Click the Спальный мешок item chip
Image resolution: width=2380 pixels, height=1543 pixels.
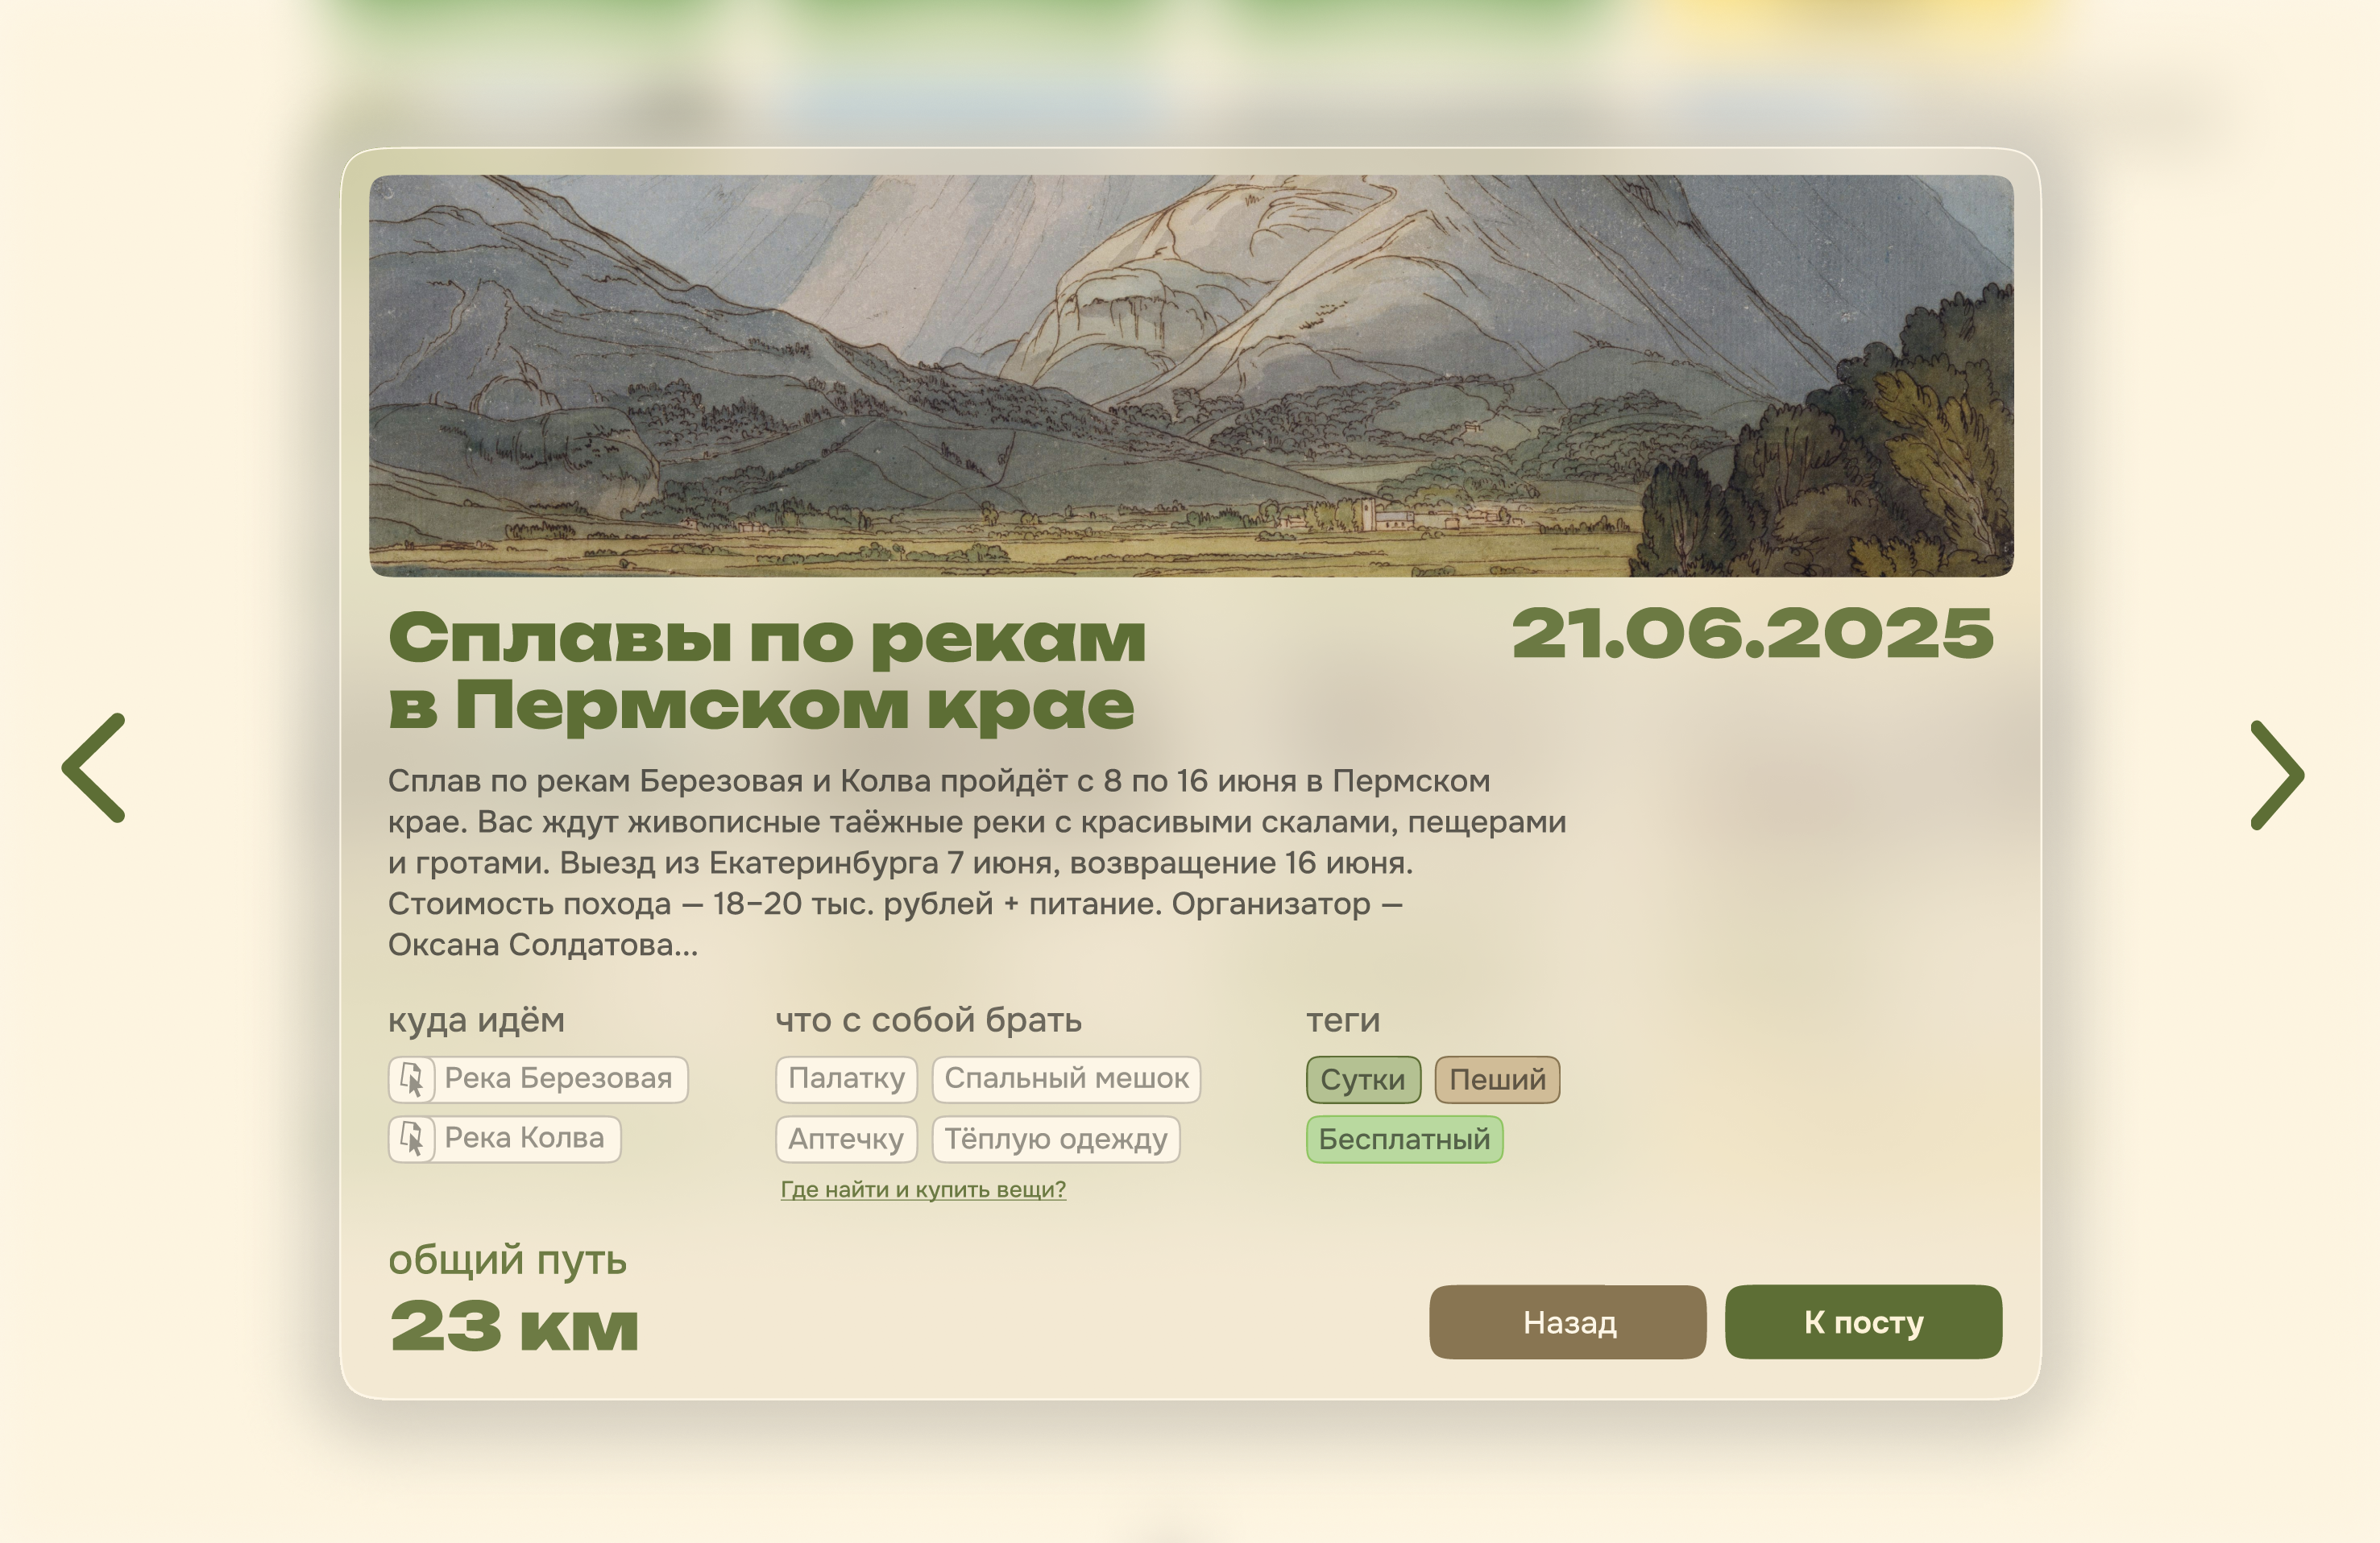click(x=1066, y=1078)
